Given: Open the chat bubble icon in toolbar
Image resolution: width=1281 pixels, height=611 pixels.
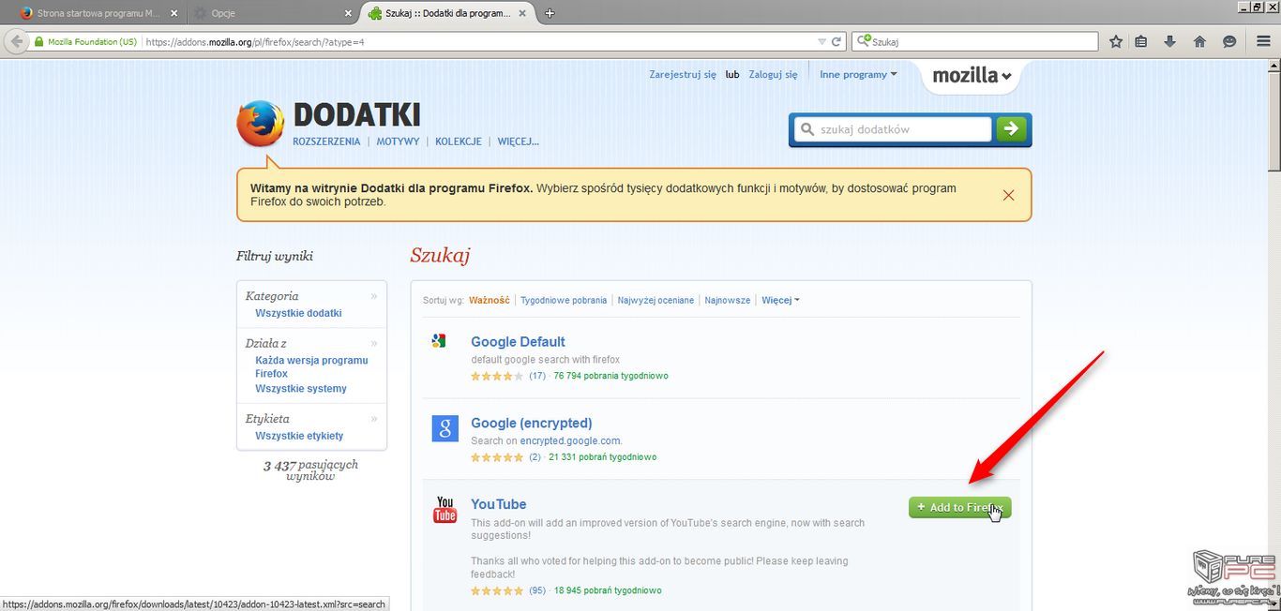Looking at the screenshot, I should (x=1229, y=41).
